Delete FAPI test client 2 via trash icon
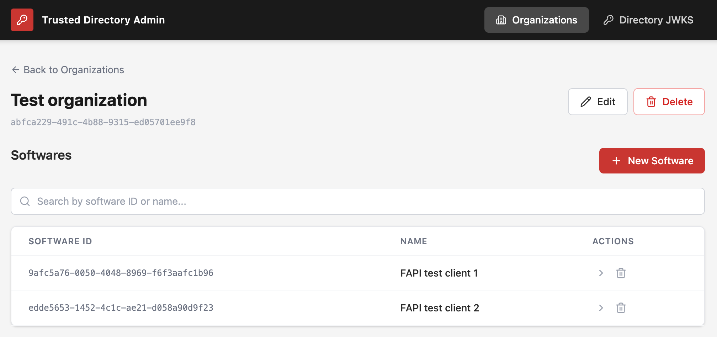This screenshot has height=337, width=717. pos(621,308)
